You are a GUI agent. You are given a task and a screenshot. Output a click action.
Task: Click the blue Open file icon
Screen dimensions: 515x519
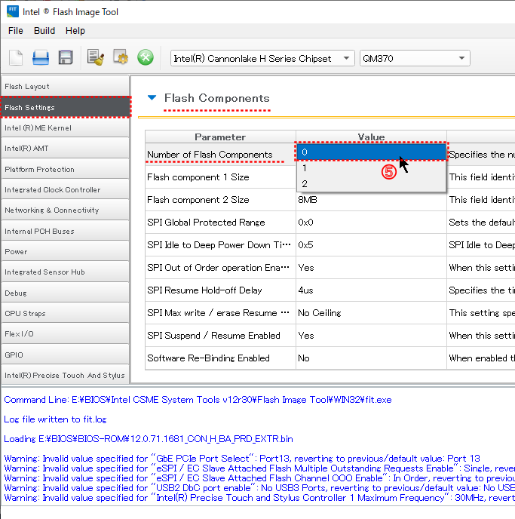[41, 58]
